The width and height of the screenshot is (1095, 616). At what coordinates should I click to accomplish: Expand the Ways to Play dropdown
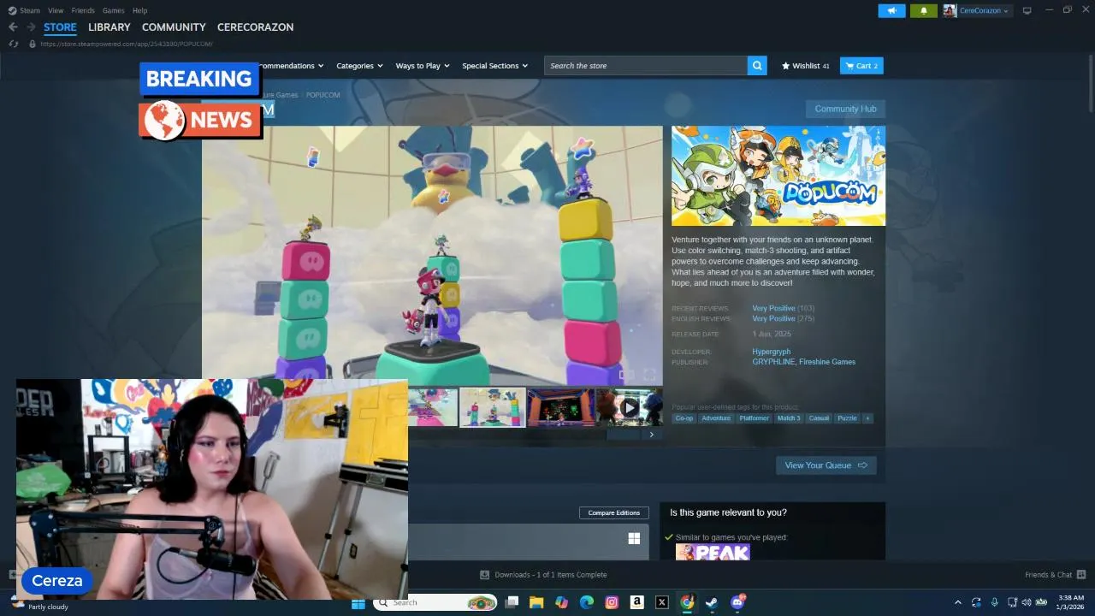click(423, 66)
